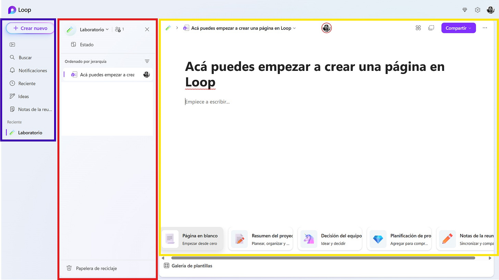The image size is (499, 280).
Task: Collapse the left sidebar panel icon
Action: pos(12,44)
